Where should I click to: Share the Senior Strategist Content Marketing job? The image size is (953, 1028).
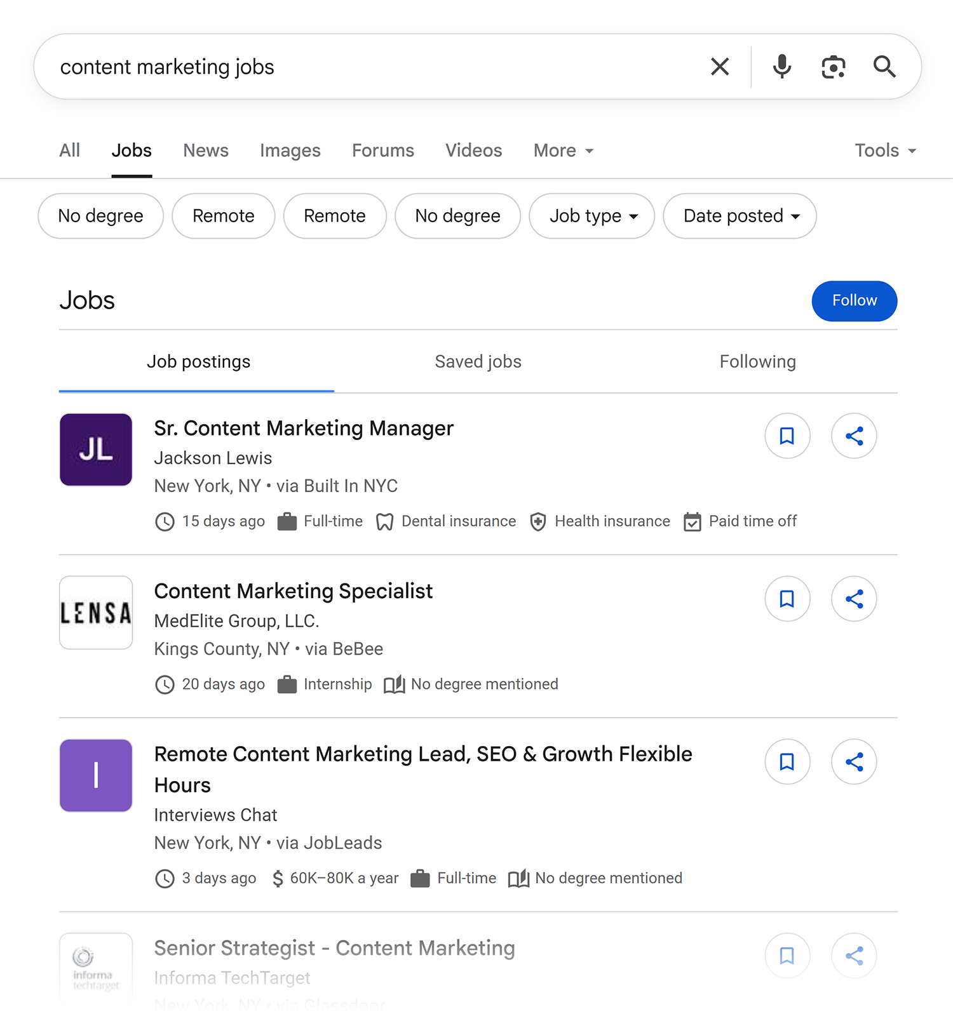(x=854, y=956)
